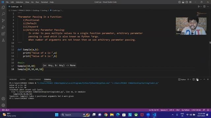
Task: Open the Manage gear menu
Action: pyautogui.click(x=3, y=105)
